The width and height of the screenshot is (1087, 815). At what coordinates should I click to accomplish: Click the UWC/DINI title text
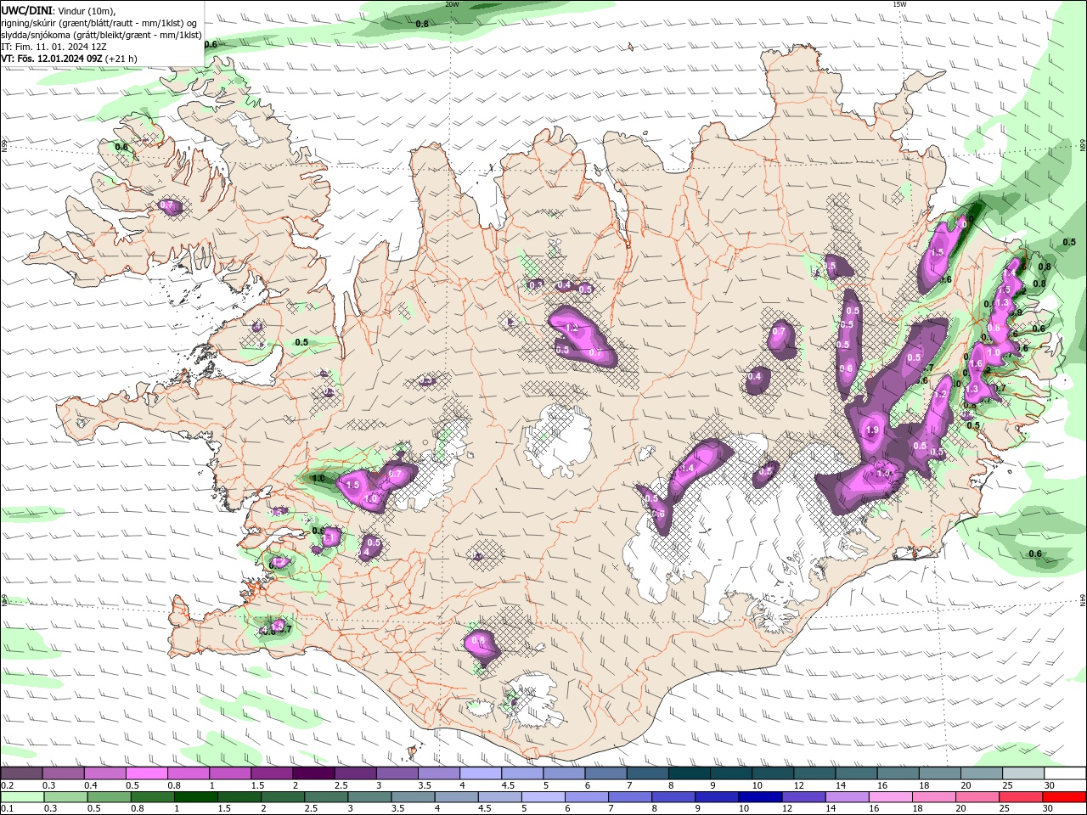click(x=26, y=10)
